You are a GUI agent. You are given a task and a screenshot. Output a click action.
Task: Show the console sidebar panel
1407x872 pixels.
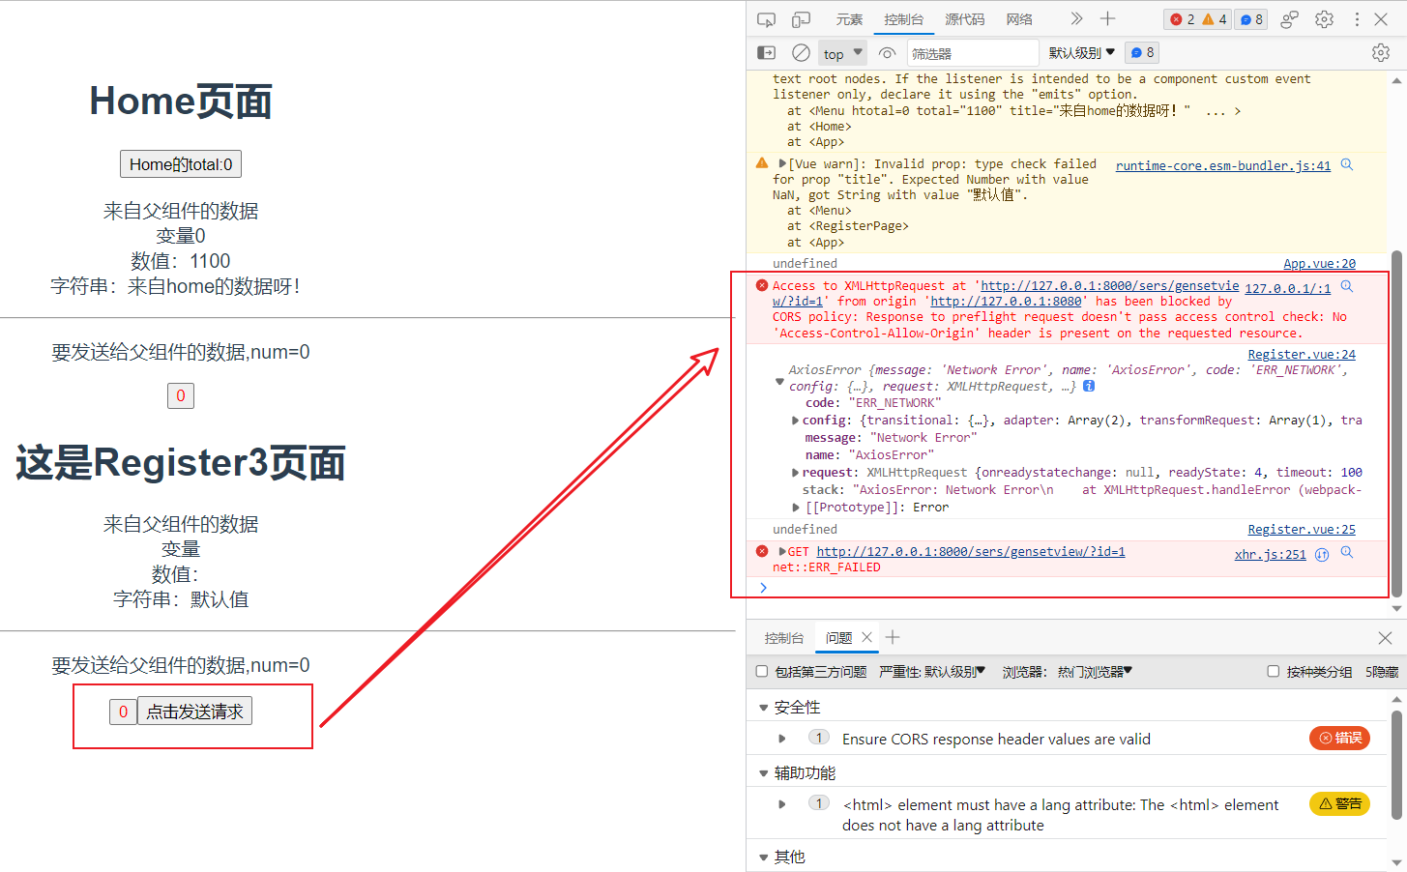[x=766, y=53]
